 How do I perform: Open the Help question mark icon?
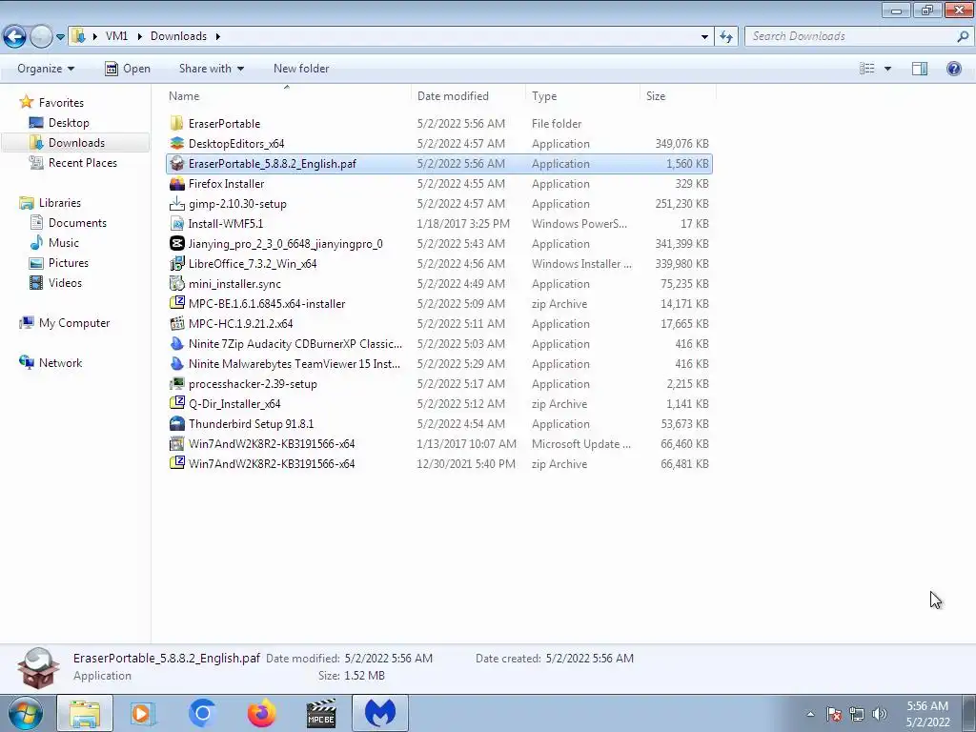(953, 69)
